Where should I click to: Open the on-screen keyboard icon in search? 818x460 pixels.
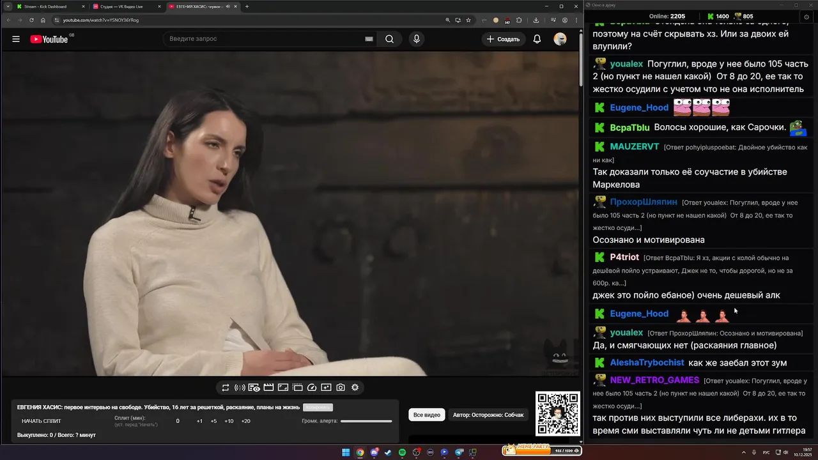369,39
